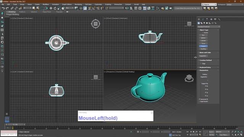Select the Shapes category icon
Screen dimensions: 244x137
coord(202,23)
